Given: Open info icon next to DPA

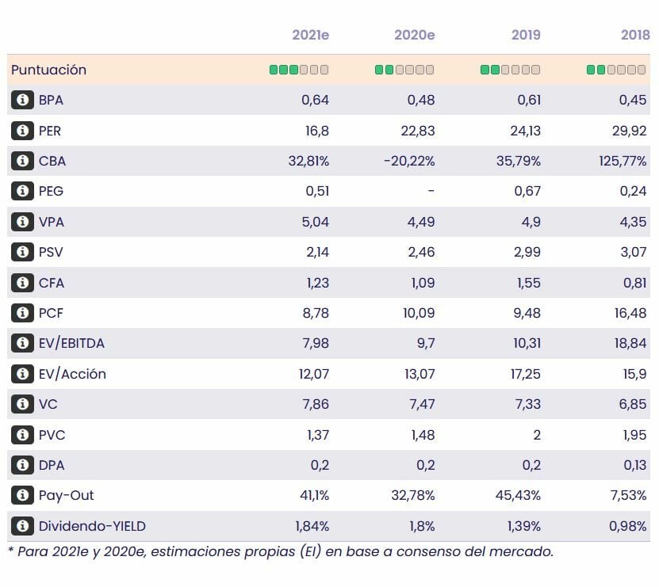Looking at the screenshot, I should [x=22, y=465].
